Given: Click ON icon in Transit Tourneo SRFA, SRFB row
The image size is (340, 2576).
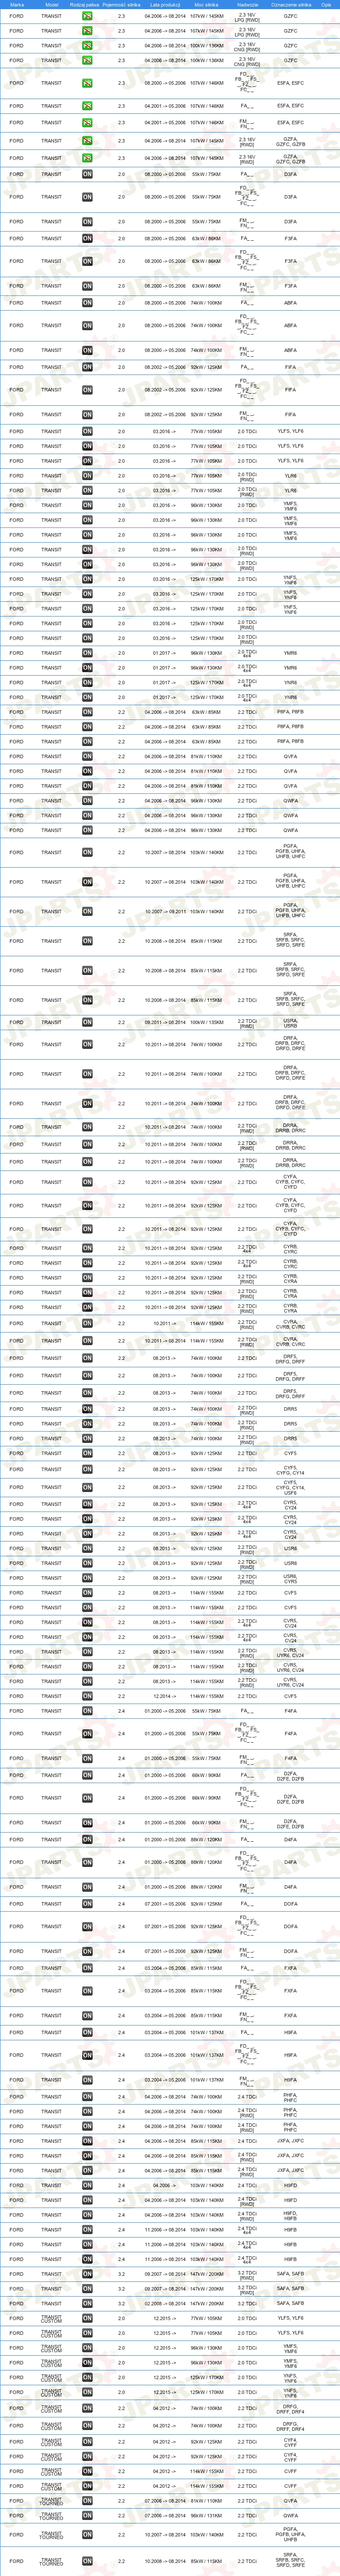Looking at the screenshot, I should (x=87, y=2560).
